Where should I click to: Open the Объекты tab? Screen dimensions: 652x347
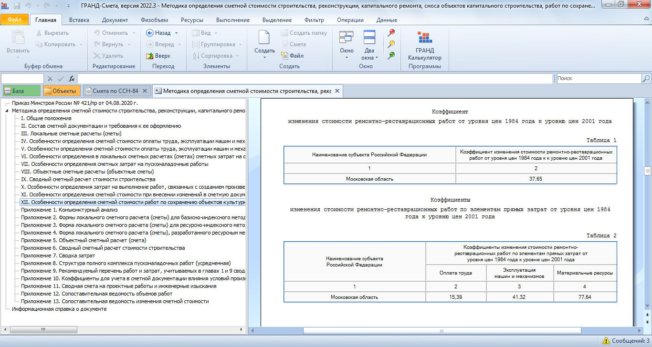pyautogui.click(x=61, y=91)
